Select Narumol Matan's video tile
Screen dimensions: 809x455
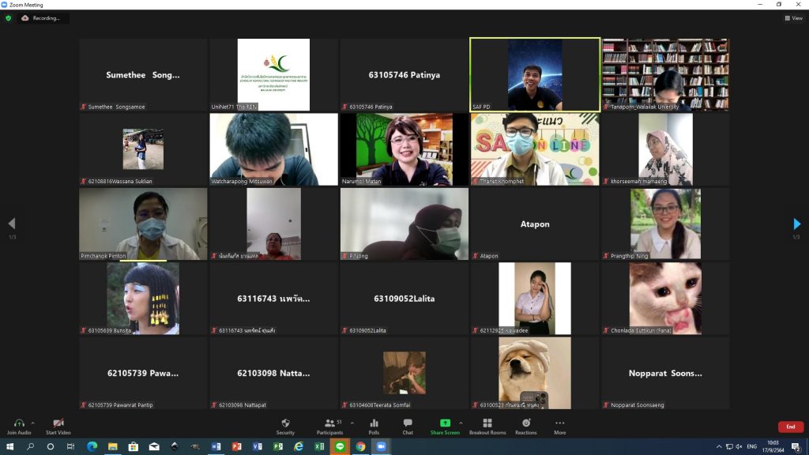tap(404, 149)
